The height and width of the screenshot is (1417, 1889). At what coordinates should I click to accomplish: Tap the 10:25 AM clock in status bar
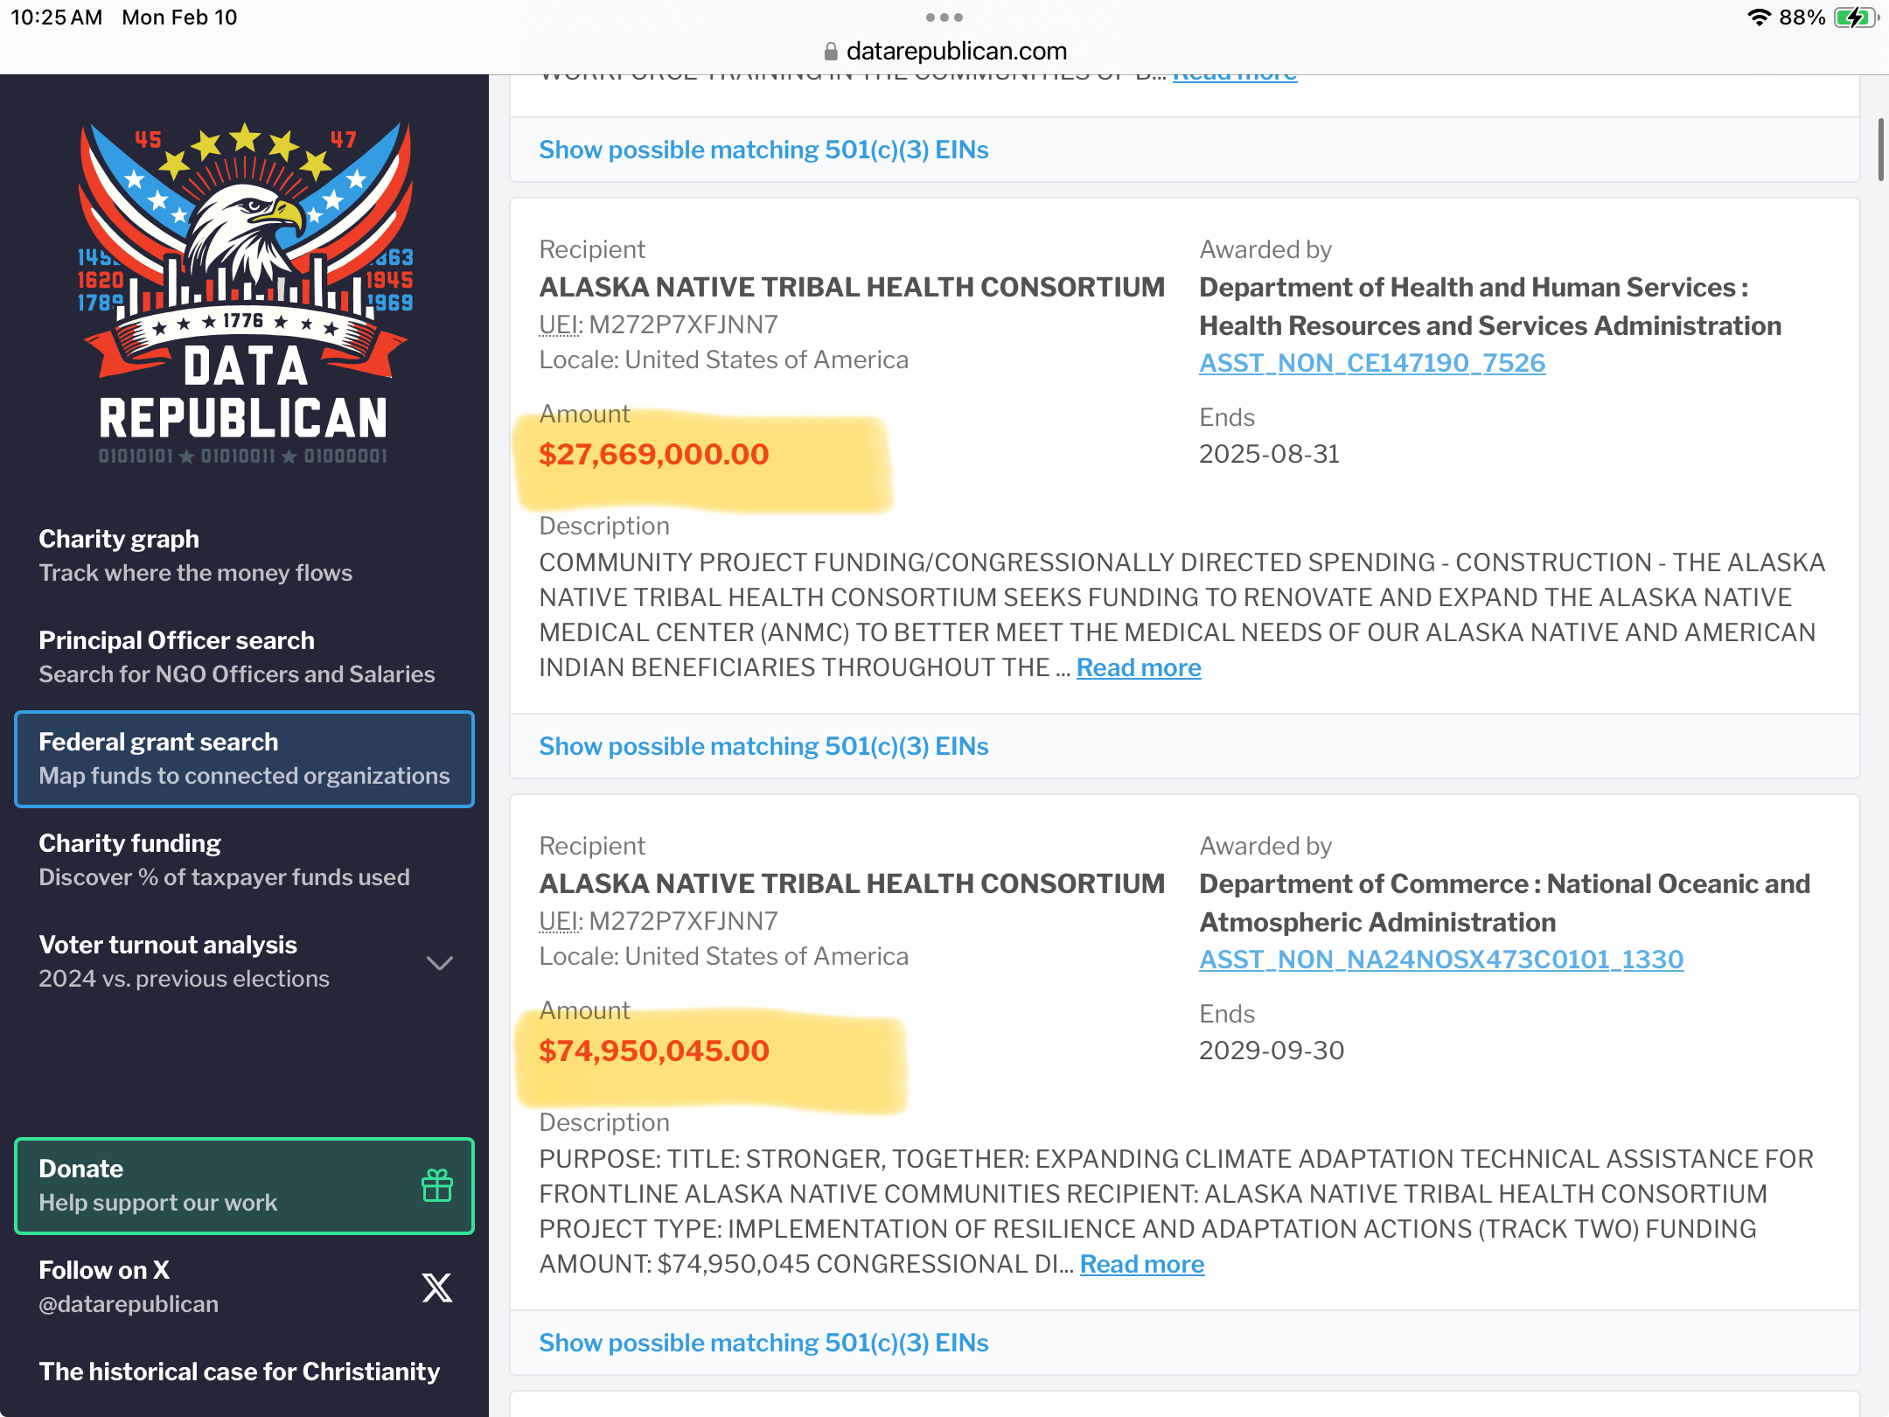click(57, 17)
